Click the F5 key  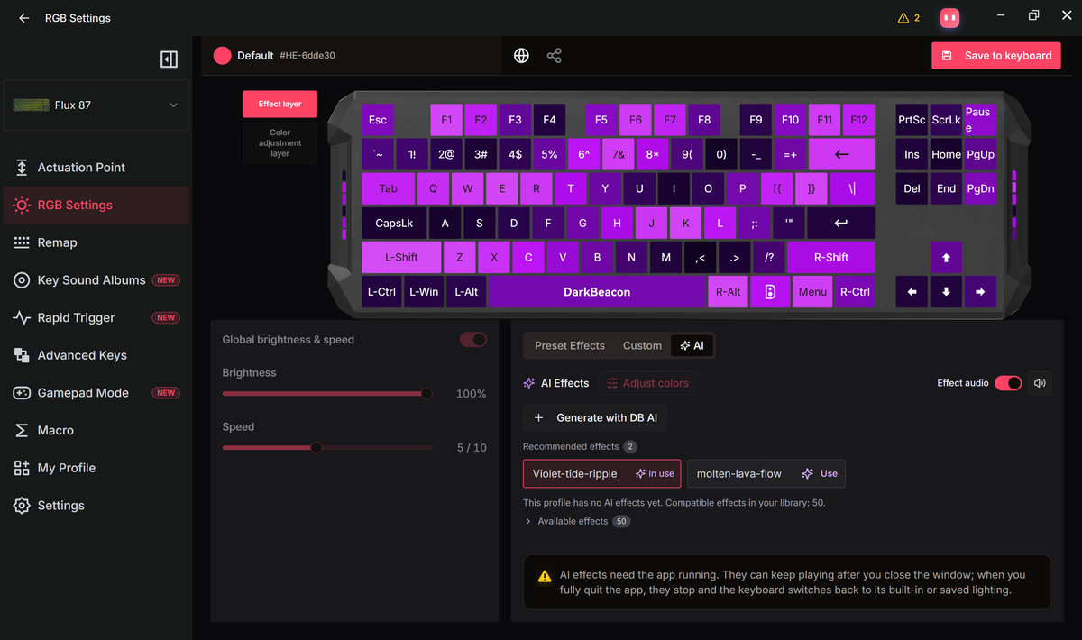[601, 120]
